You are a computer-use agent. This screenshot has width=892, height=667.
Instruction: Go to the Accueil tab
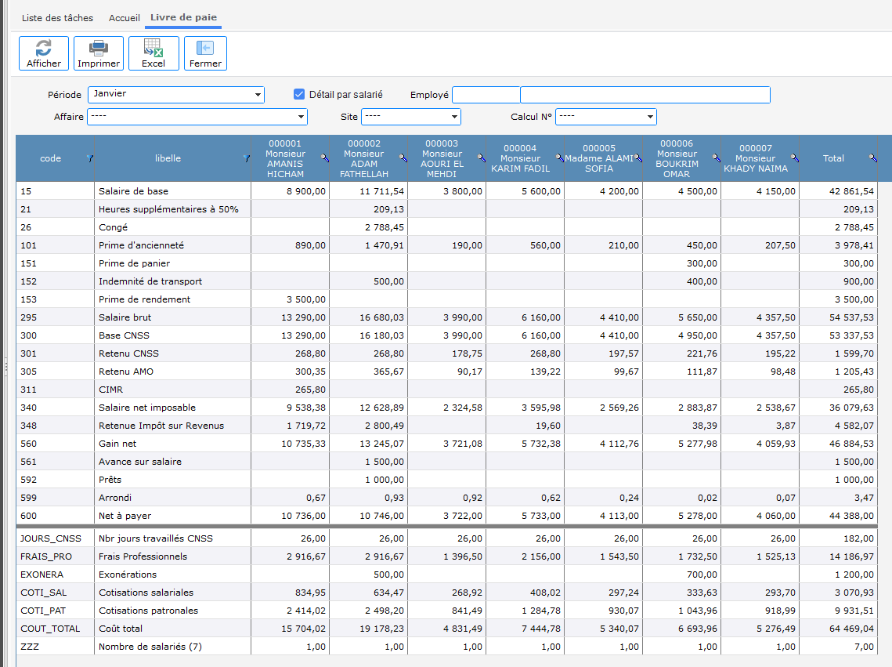coord(125,17)
